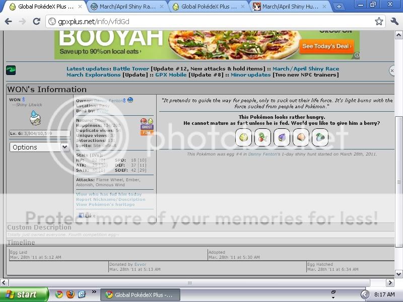This screenshot has width=403, height=302.
Task: Click the Pokéball icon beside the owner's name
Action: click(130, 100)
